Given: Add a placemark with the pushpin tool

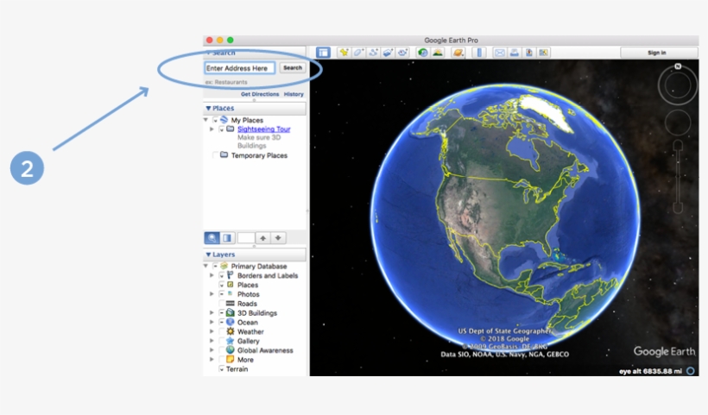Looking at the screenshot, I should pyautogui.click(x=344, y=53).
